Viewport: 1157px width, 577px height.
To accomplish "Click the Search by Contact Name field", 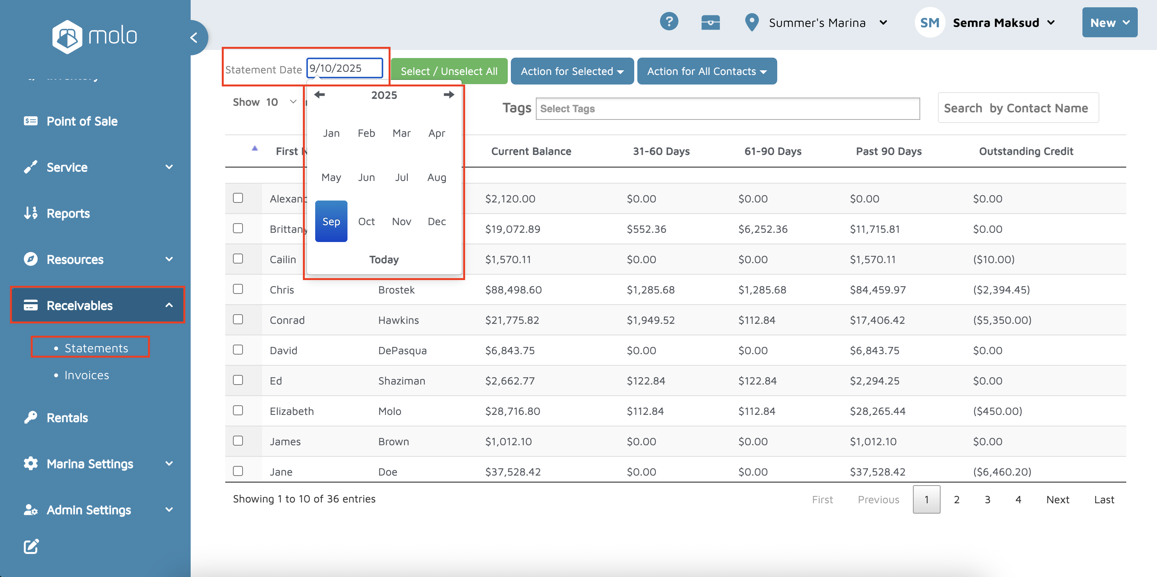I will click(x=1018, y=108).
